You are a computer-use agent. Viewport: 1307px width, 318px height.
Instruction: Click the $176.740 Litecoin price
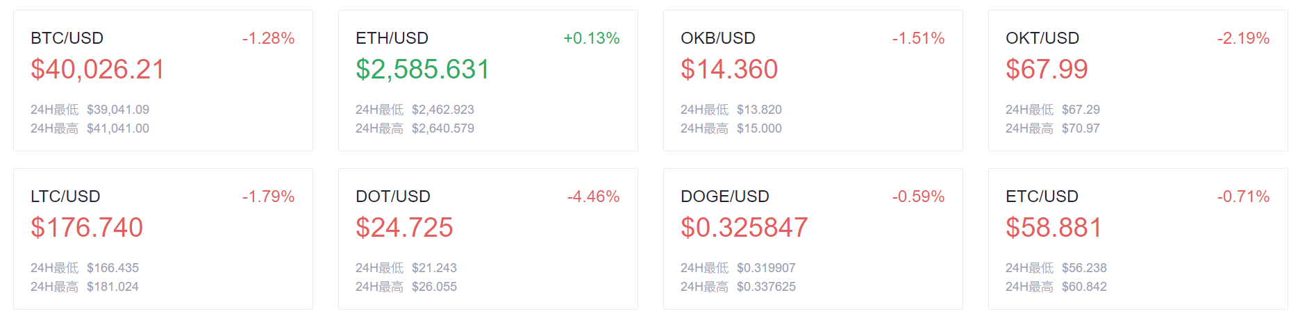click(87, 228)
